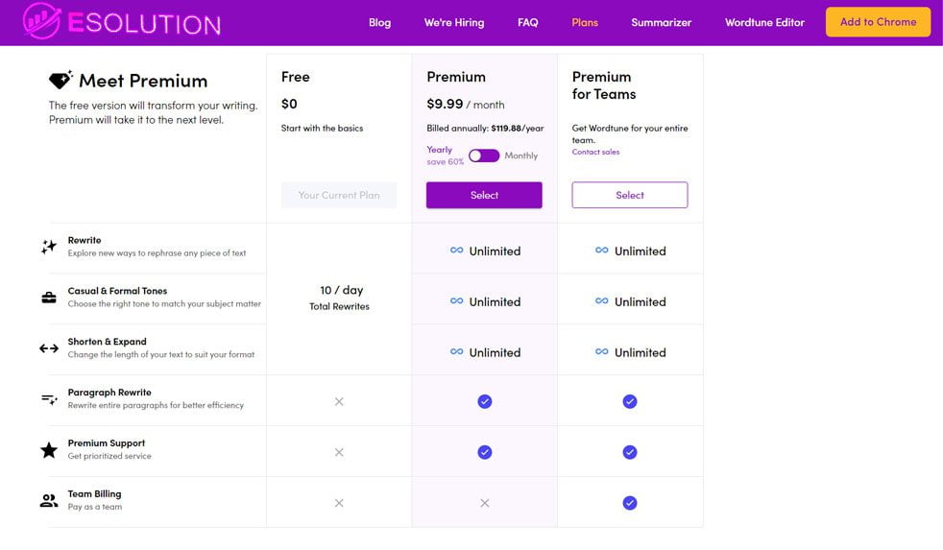943x550 pixels.
Task: Click the Premium Team Billing X mark
Action: click(484, 502)
